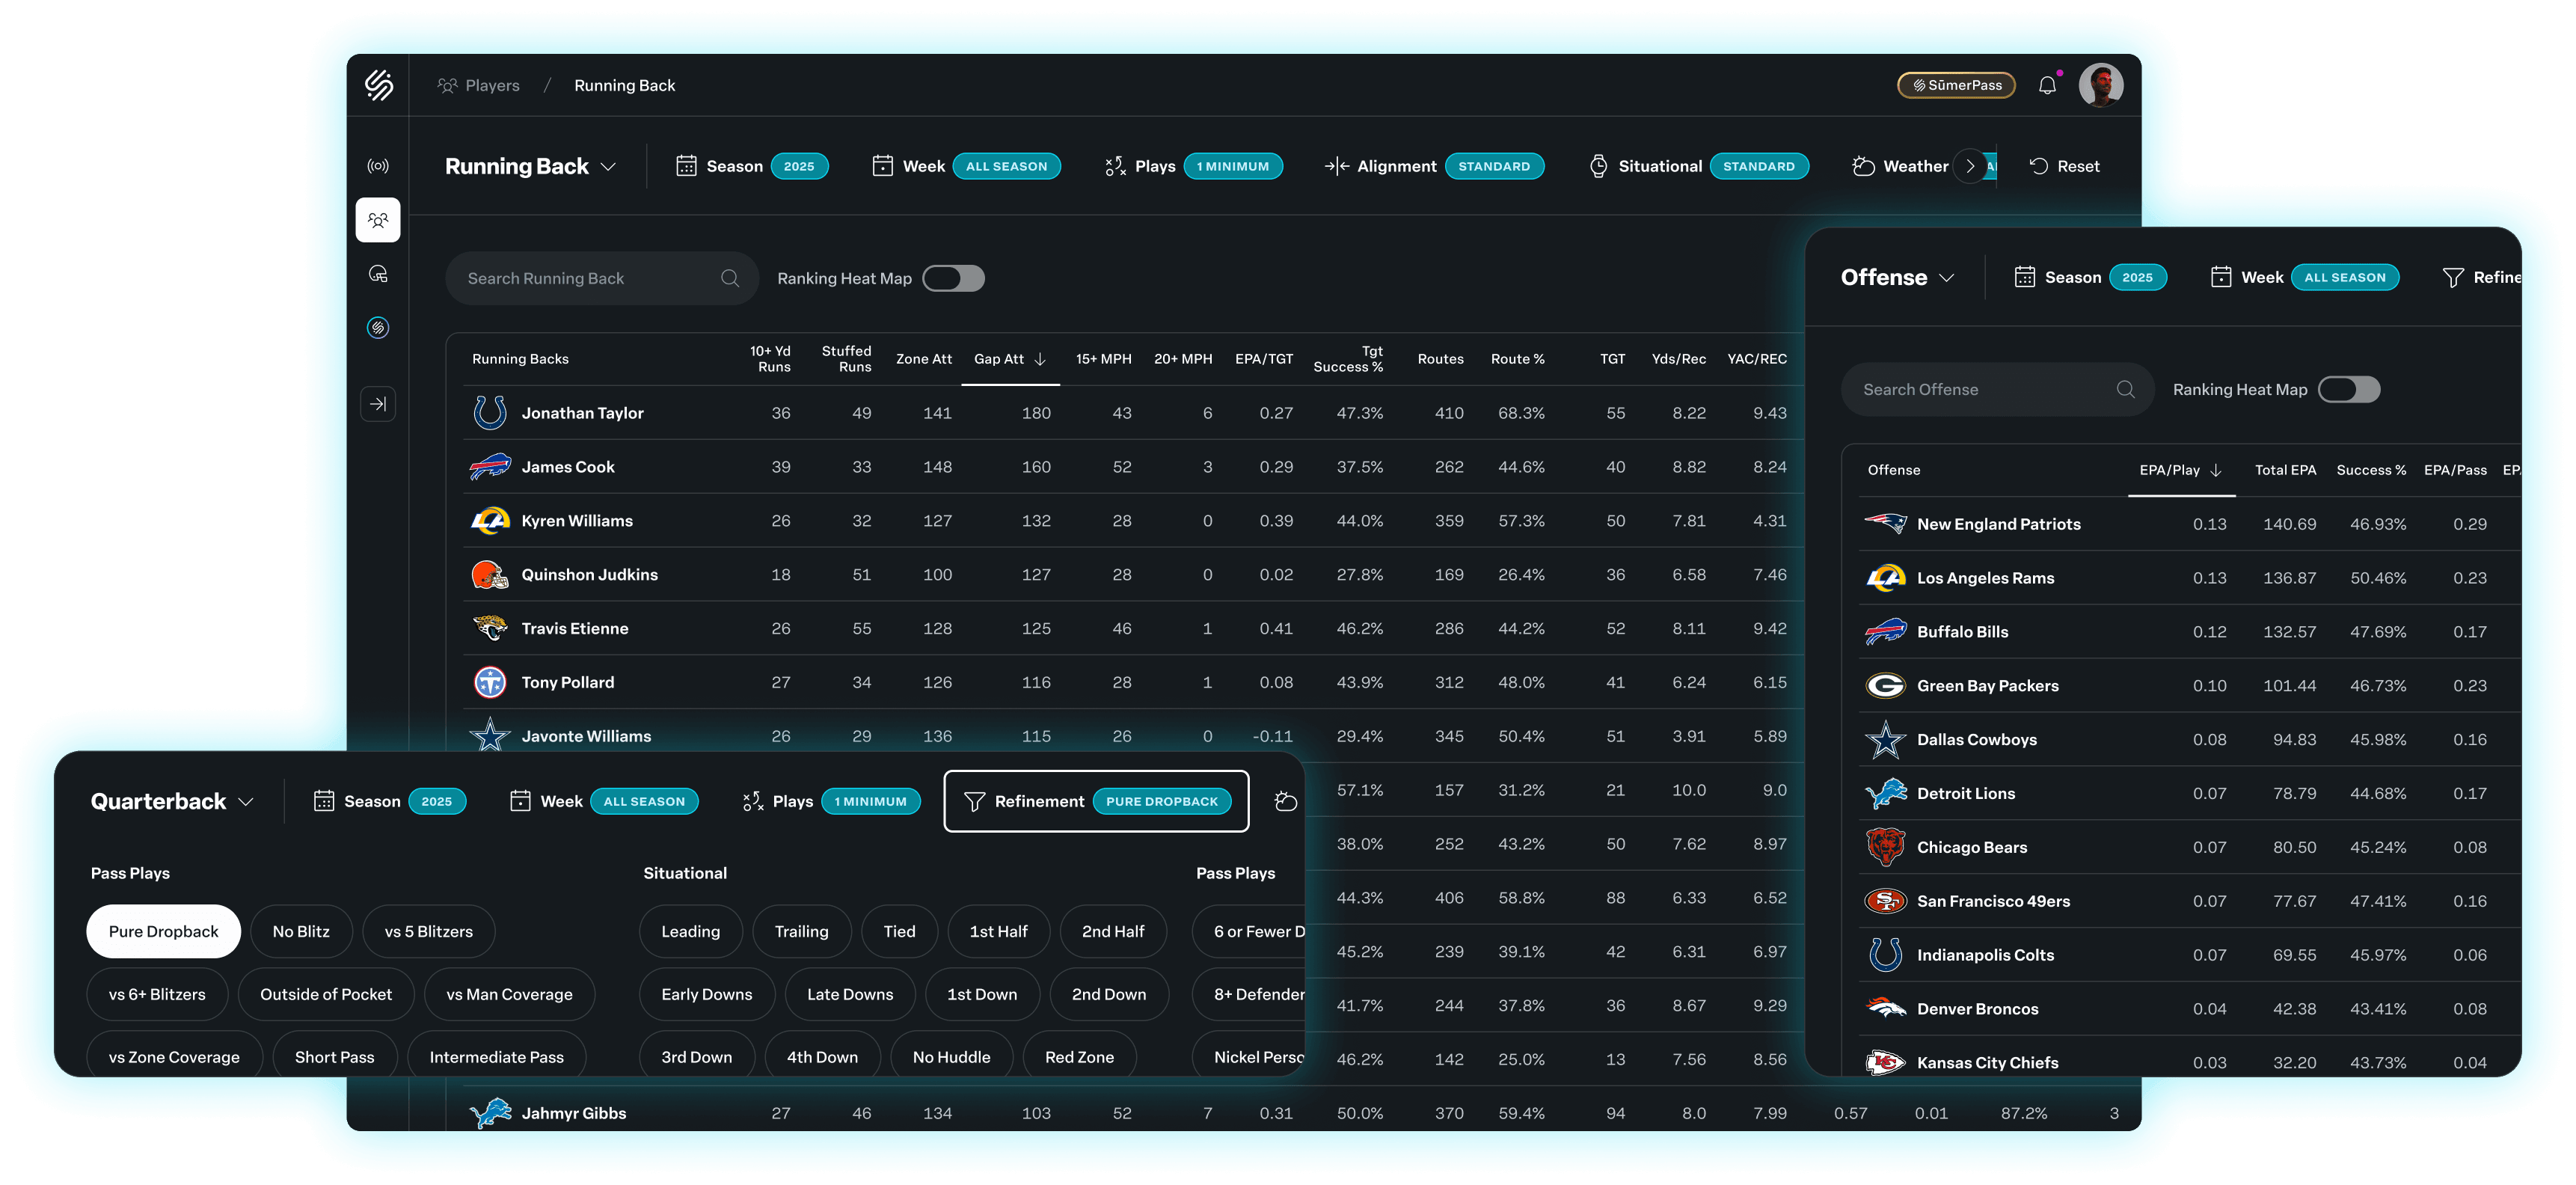Screen dimensions: 2576x1185
Task: Sort by Zone Att column
Action: click(923, 359)
